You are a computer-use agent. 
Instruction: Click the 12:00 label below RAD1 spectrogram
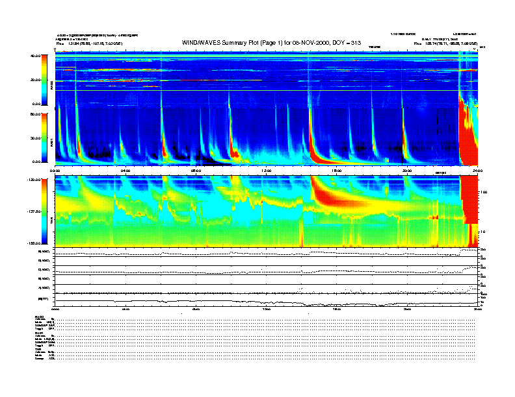point(267,171)
